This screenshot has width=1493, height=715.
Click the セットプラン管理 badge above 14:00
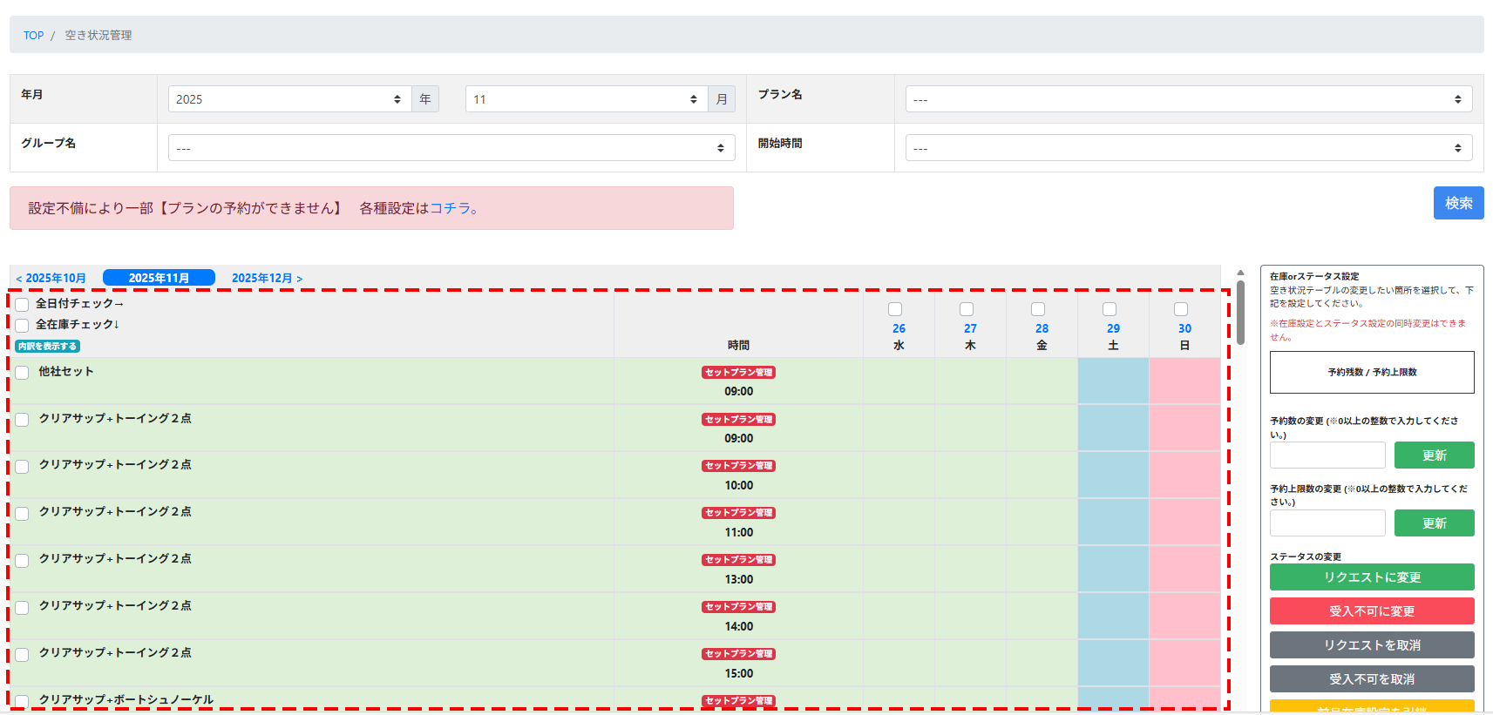click(x=738, y=607)
